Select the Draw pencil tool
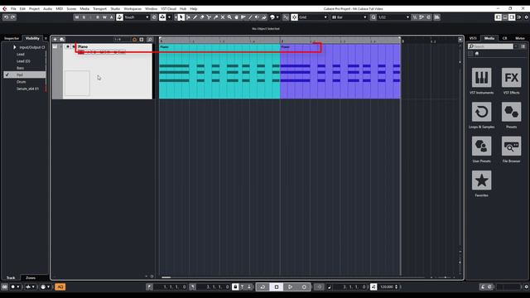 tap(195, 17)
